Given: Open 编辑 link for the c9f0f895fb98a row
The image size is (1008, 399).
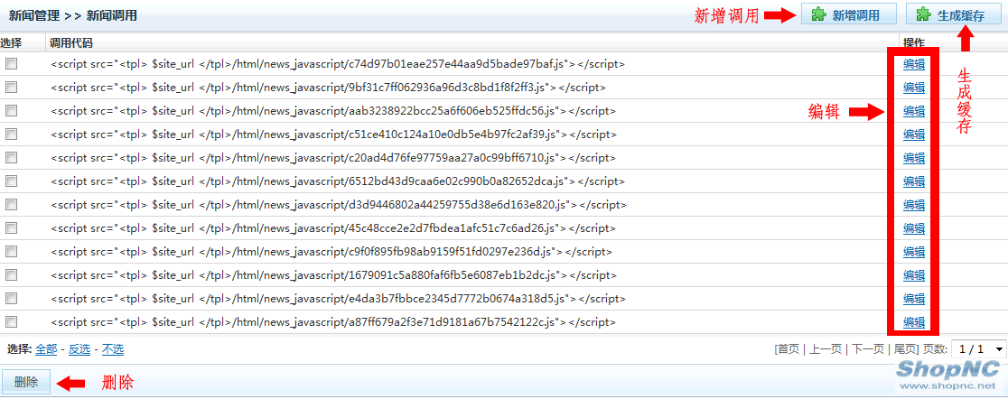Looking at the screenshot, I should (x=913, y=251).
